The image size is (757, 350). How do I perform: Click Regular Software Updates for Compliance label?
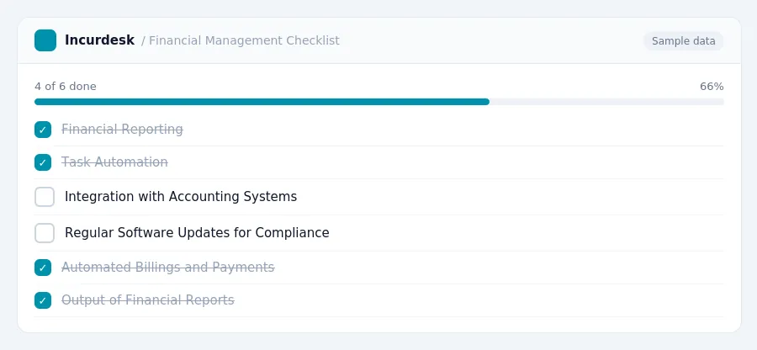197,233
